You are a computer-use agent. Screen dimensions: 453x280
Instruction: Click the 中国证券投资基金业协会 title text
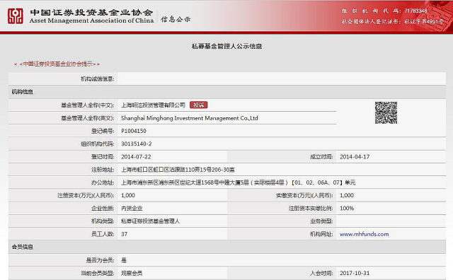pyautogui.click(x=91, y=13)
